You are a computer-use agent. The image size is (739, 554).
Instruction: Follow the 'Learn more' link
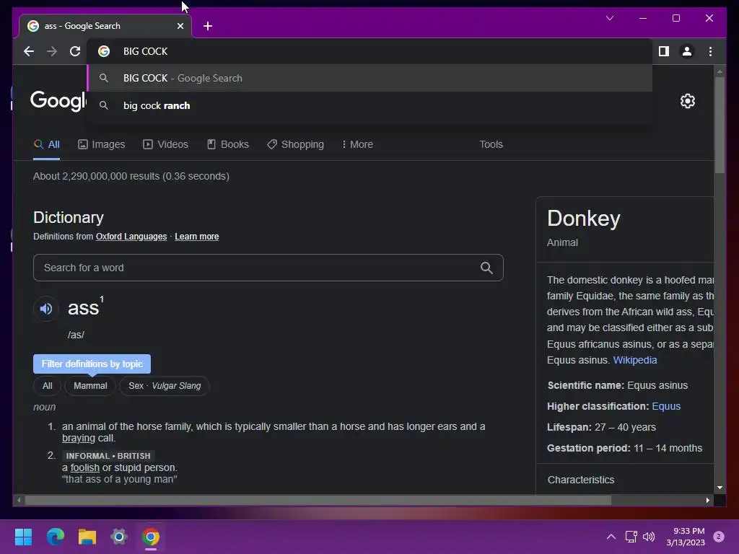tap(196, 237)
